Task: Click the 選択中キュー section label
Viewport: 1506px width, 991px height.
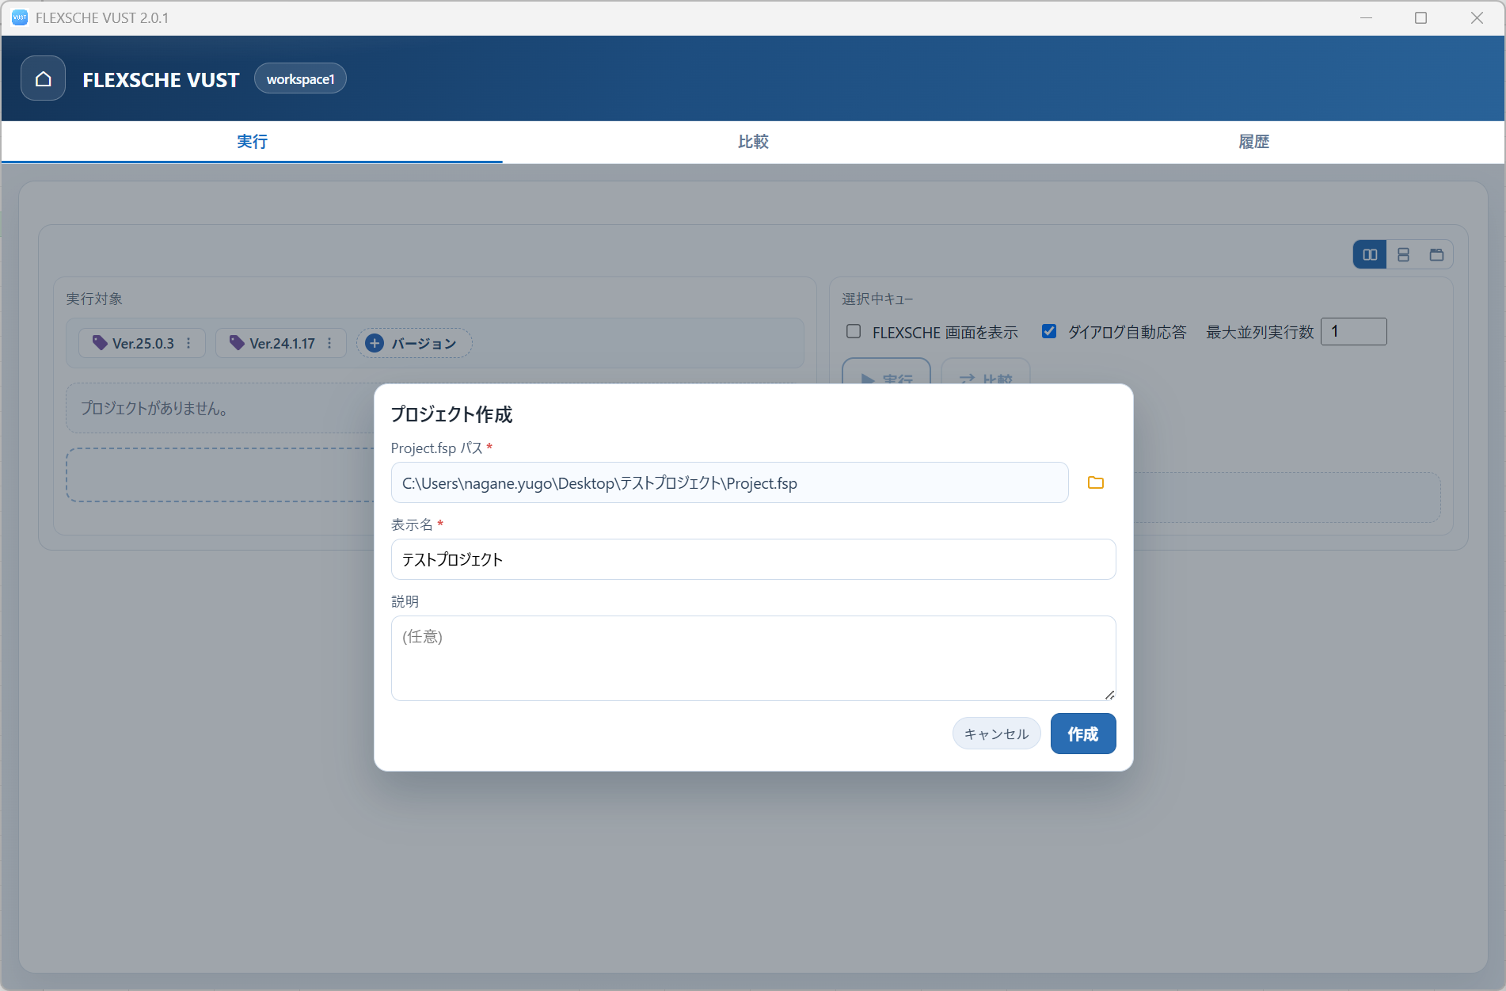Action: 877,299
